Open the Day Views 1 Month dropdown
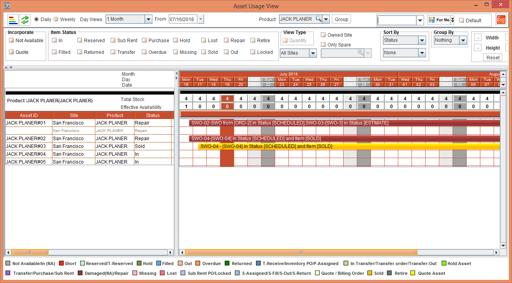Viewport: 512px width, 283px height. click(148, 19)
